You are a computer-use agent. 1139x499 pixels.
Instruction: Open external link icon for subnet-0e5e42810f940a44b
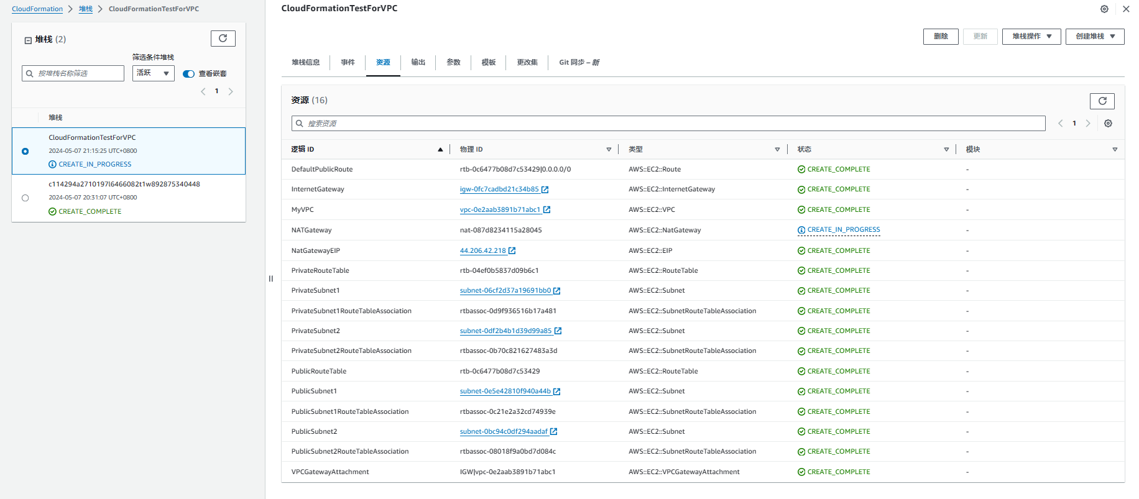(x=556, y=391)
